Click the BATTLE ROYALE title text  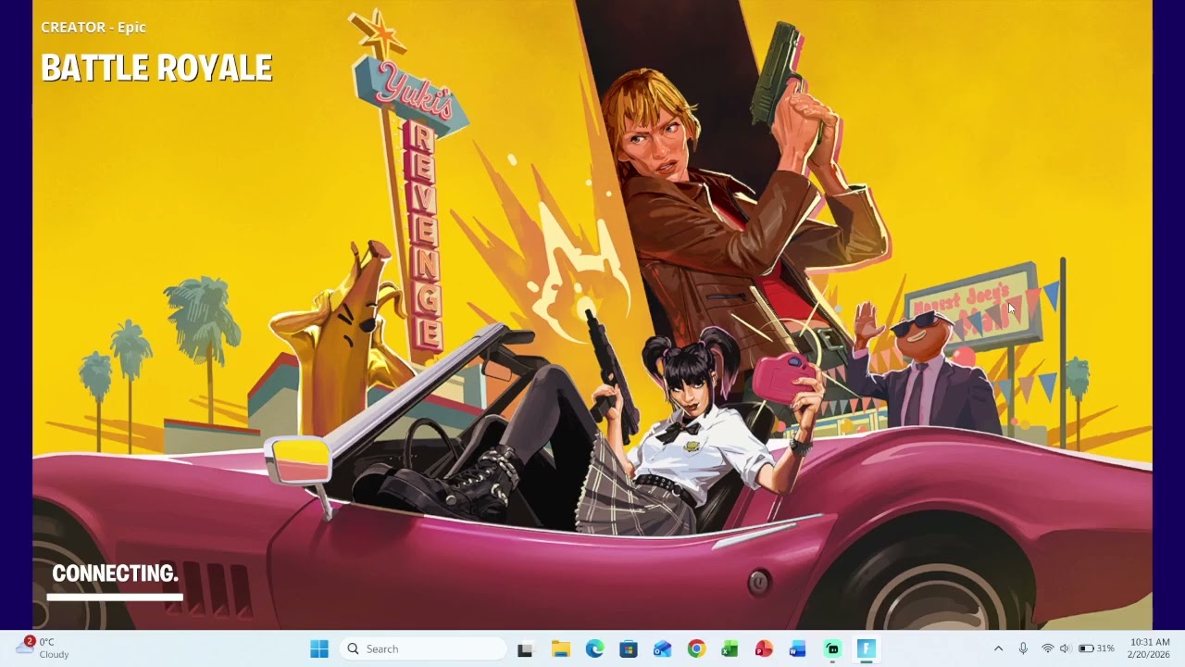point(156,68)
